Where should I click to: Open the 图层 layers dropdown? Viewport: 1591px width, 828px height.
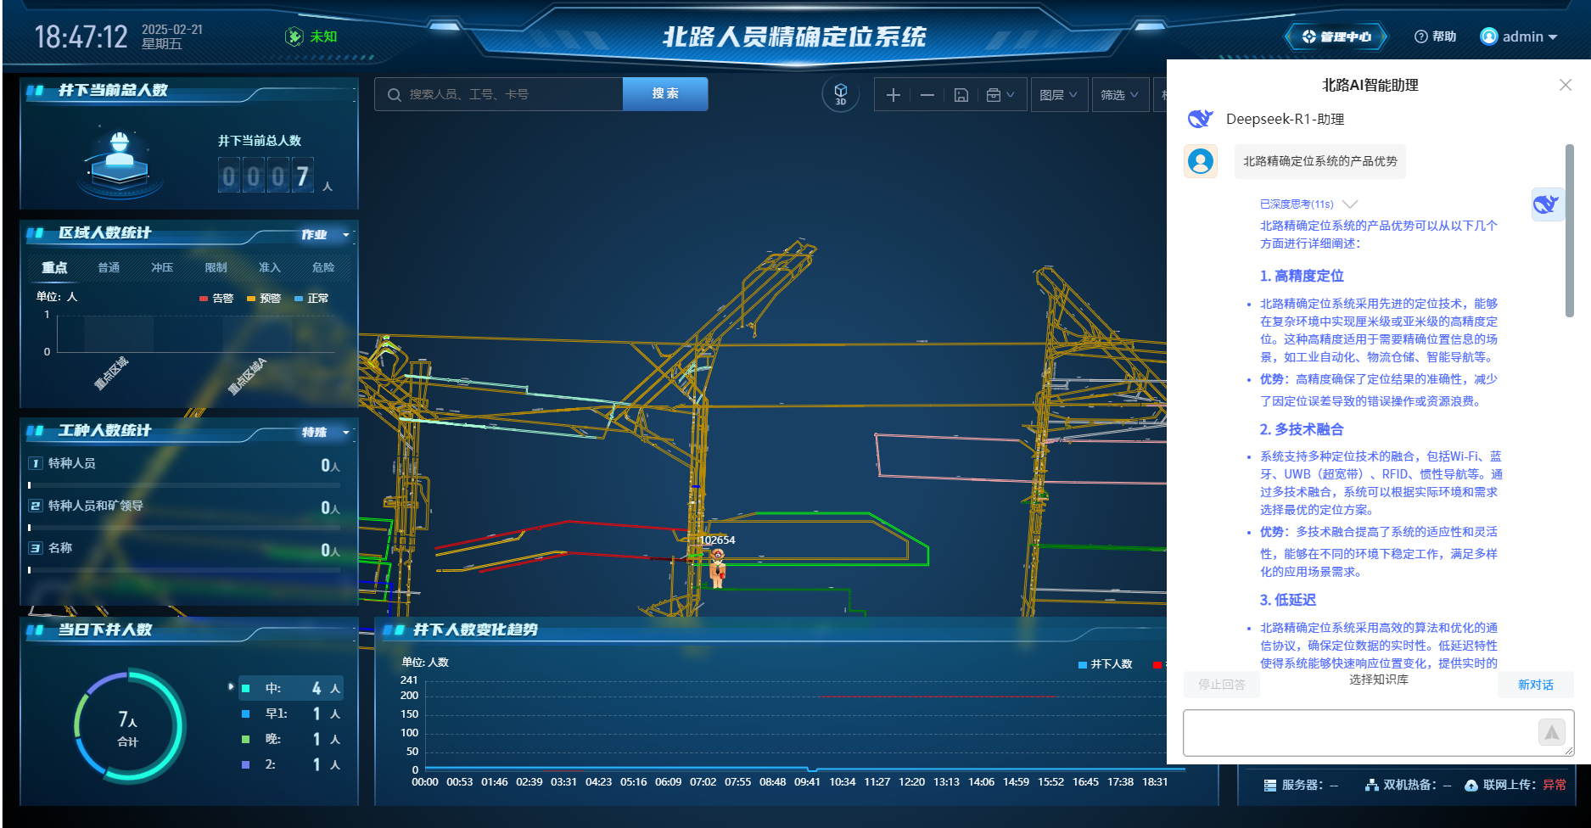(x=1058, y=95)
